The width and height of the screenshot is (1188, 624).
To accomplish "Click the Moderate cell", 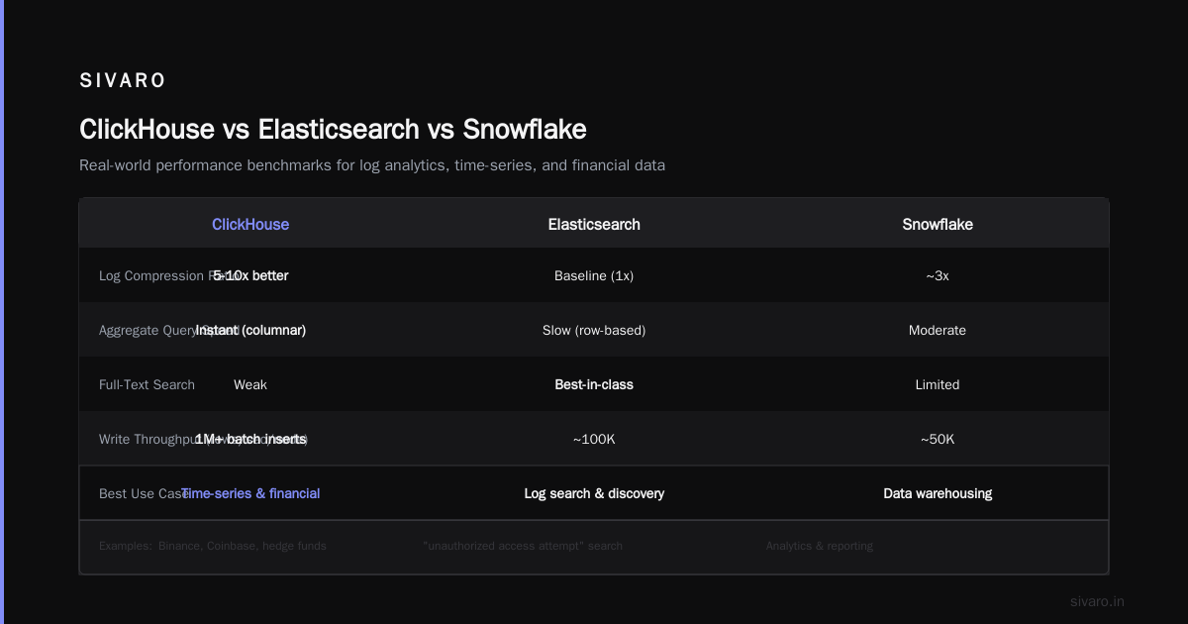I will pos(938,331).
